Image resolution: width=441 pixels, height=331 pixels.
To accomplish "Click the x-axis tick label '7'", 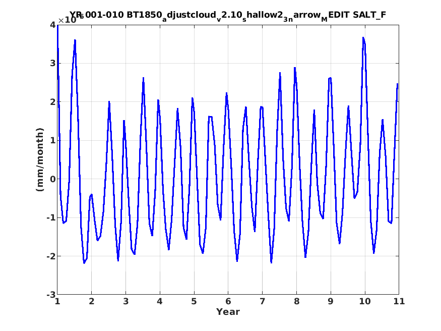I will point(262,301).
